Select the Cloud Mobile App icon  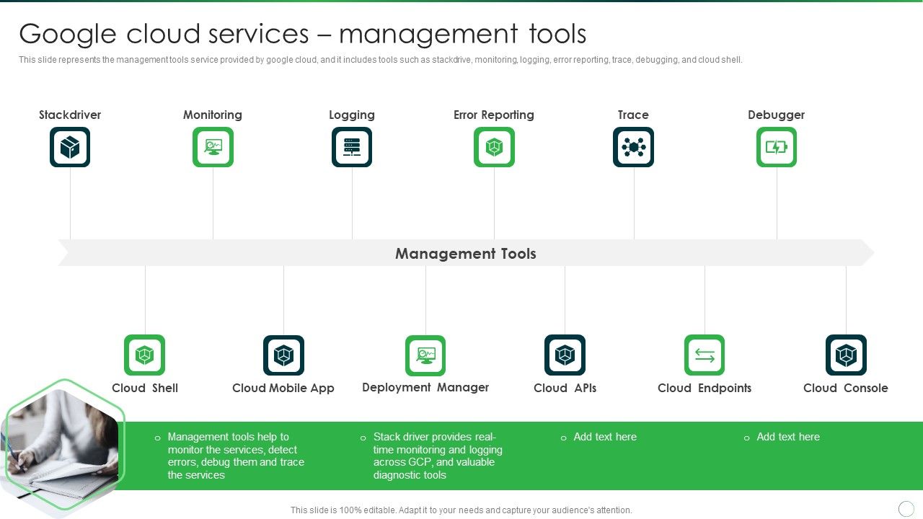point(283,355)
